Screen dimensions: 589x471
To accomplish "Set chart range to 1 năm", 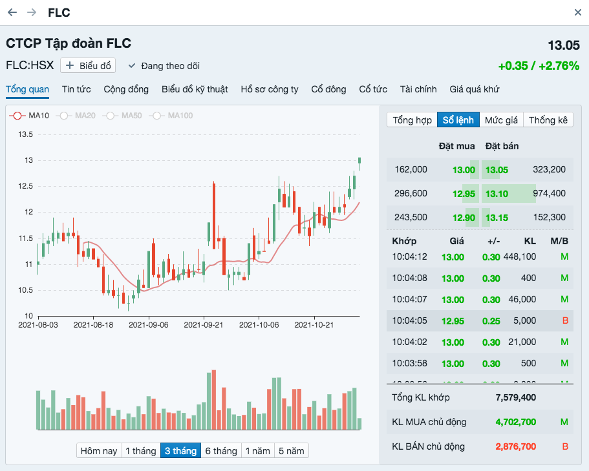I will 258,451.
